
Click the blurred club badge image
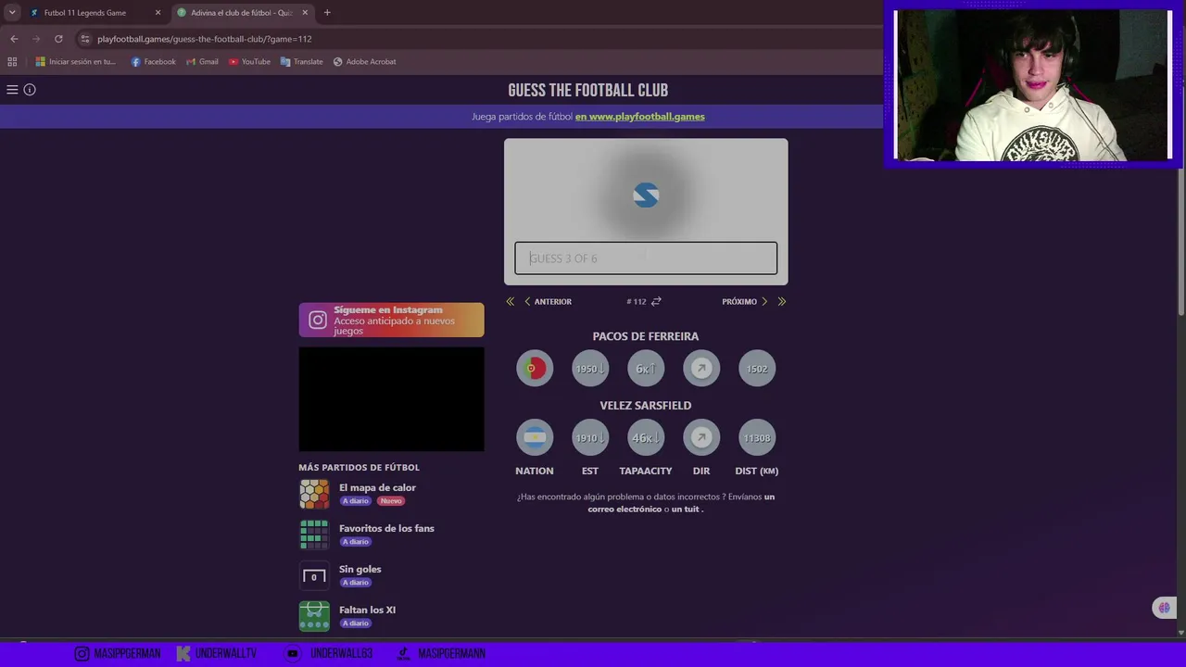pyautogui.click(x=646, y=195)
